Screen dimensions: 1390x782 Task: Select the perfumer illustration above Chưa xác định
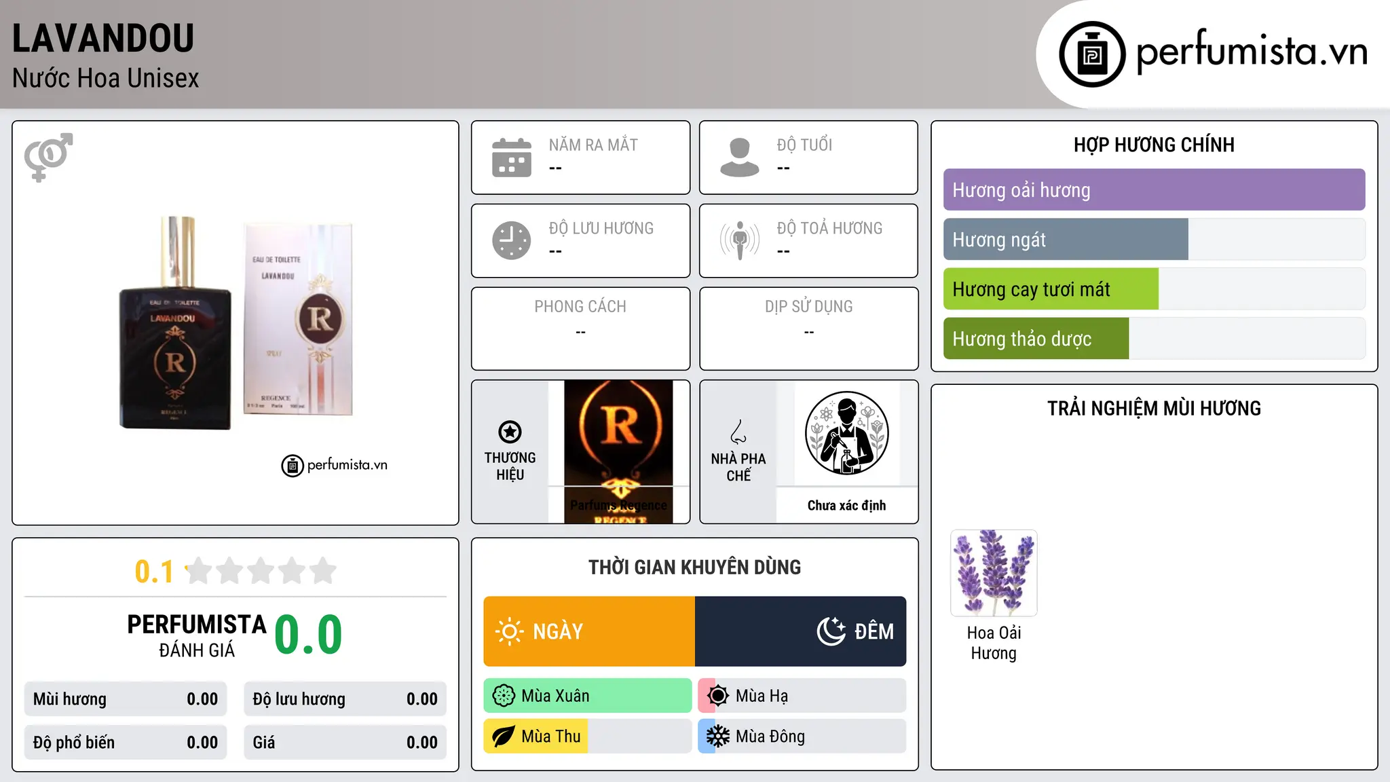847,433
